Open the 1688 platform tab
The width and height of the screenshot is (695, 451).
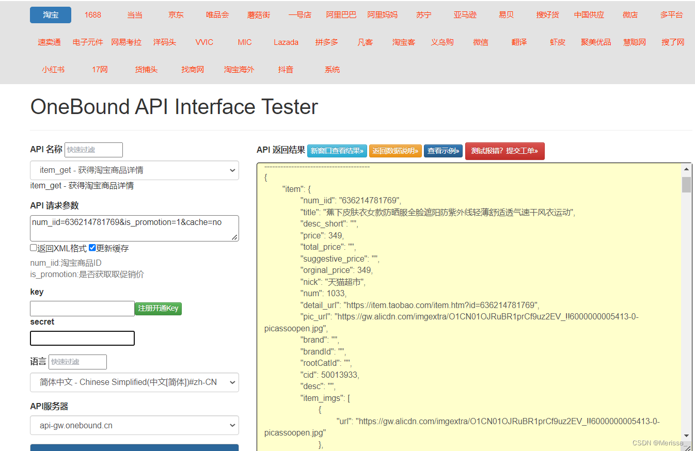pyautogui.click(x=93, y=15)
